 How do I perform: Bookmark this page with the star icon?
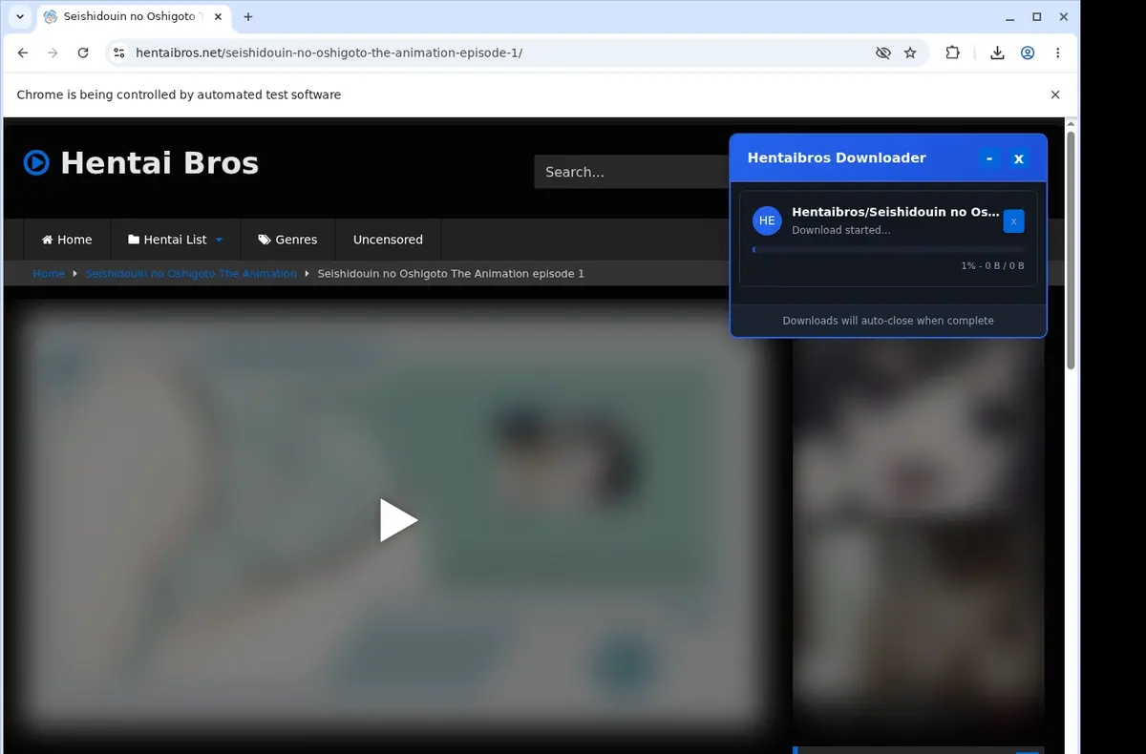[x=910, y=53]
